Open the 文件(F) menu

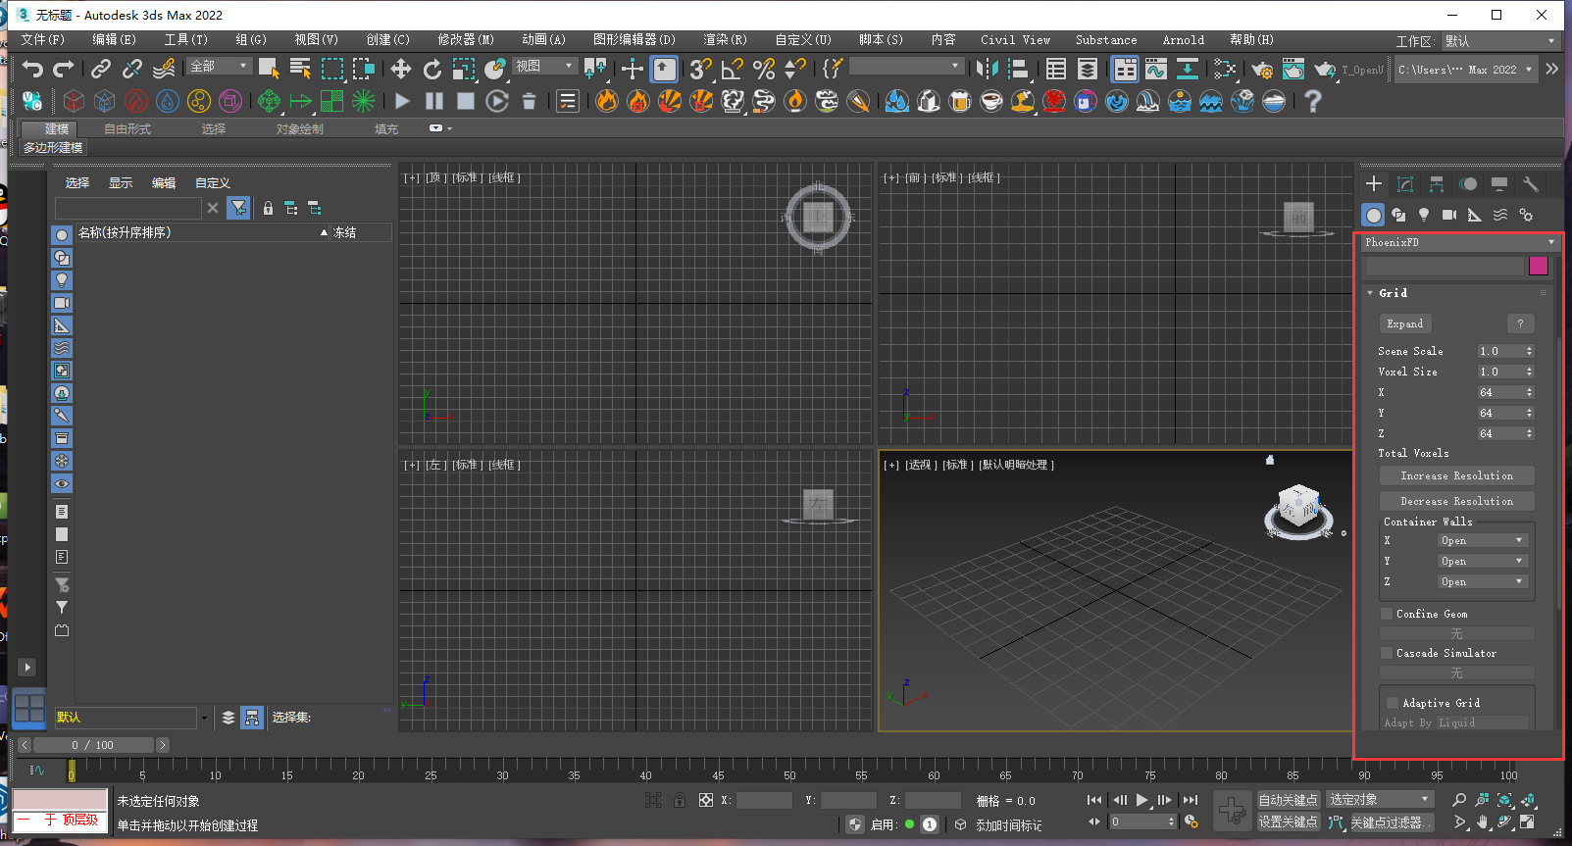pyautogui.click(x=42, y=40)
